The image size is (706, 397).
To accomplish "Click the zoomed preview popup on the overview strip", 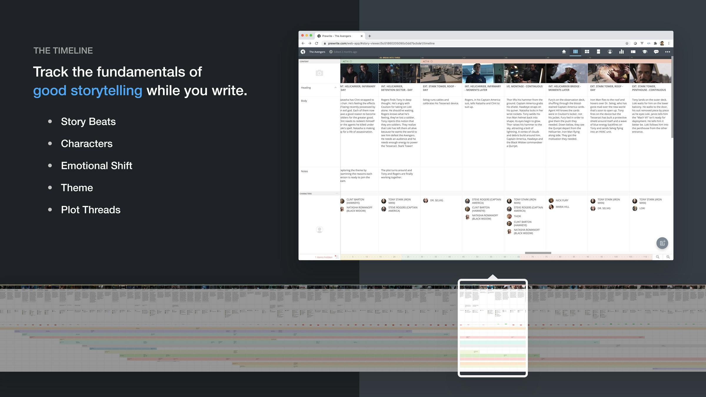I will [493, 328].
